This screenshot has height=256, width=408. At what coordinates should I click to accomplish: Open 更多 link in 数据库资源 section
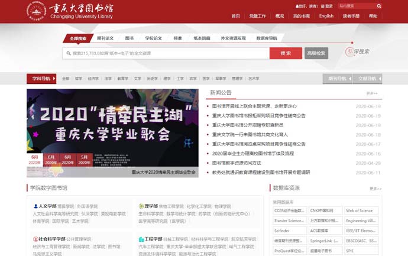point(375,189)
